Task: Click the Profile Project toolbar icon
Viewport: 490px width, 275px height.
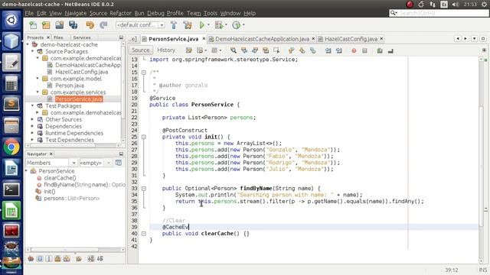Action: coord(237,25)
